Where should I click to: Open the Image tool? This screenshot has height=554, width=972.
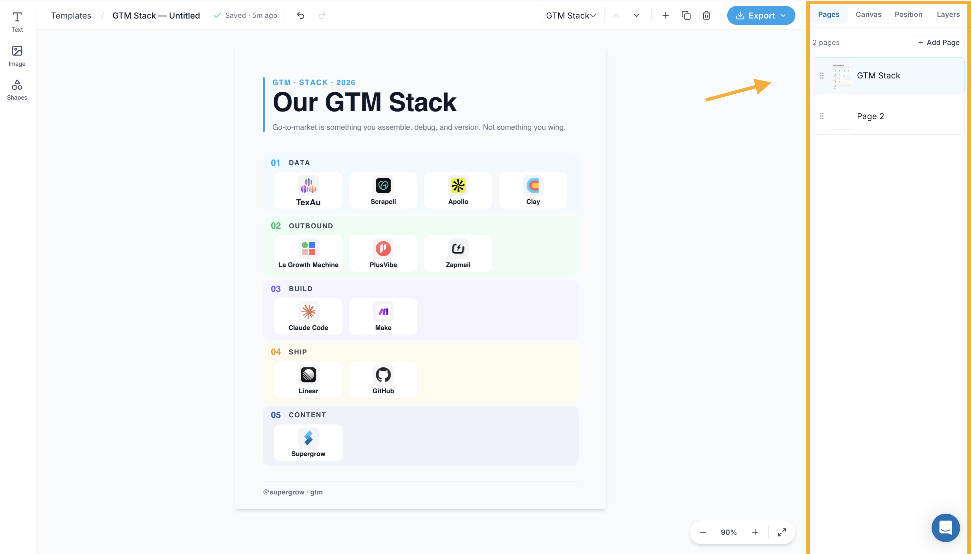17,56
